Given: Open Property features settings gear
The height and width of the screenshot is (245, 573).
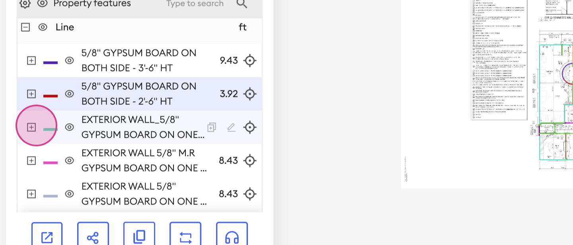Looking at the screenshot, I should tap(25, 4).
